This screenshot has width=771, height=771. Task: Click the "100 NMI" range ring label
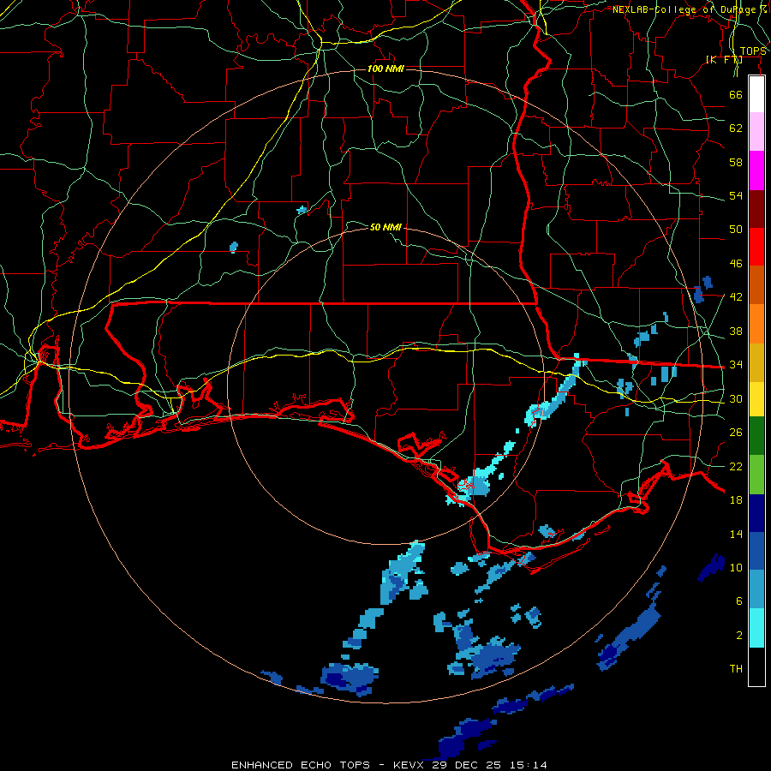[385, 69]
